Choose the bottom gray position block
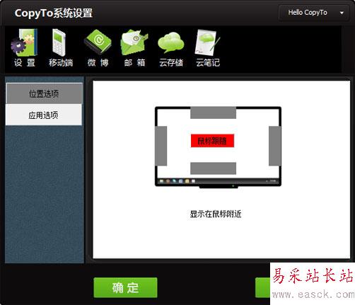Viewport: 355px width, 305px height. (214, 168)
